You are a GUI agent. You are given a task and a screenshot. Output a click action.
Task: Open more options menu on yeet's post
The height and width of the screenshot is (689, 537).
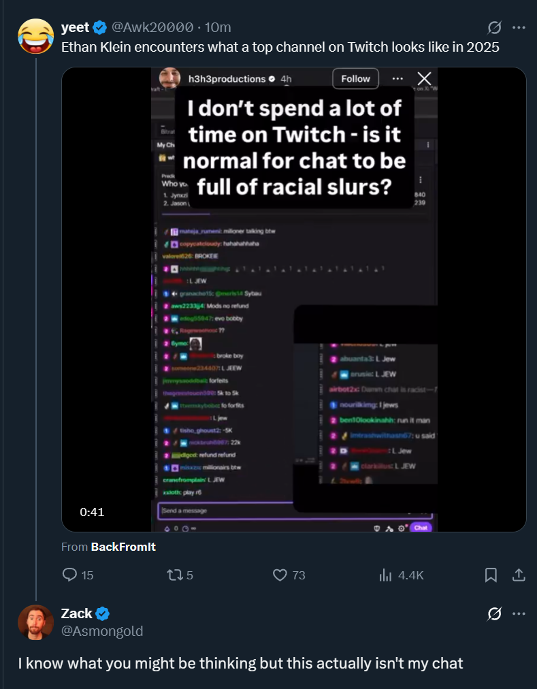(519, 28)
